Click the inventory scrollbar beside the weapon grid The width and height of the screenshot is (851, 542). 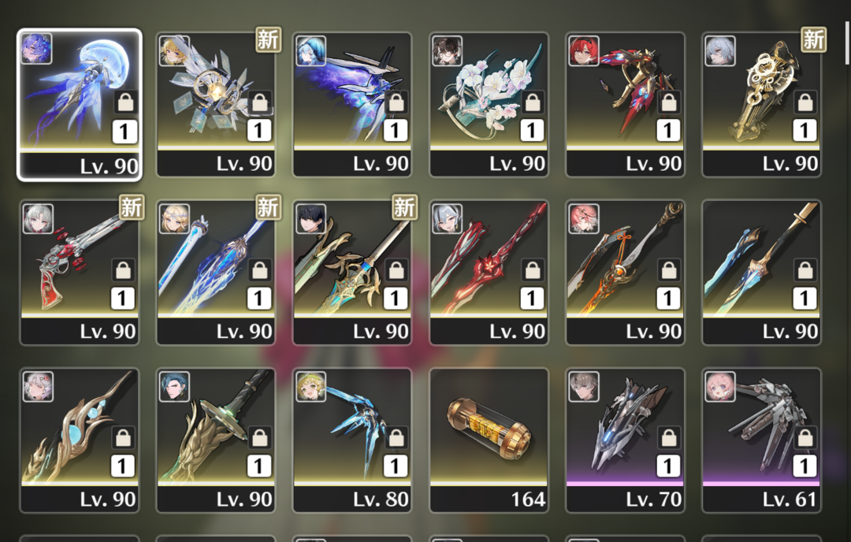pos(848,35)
